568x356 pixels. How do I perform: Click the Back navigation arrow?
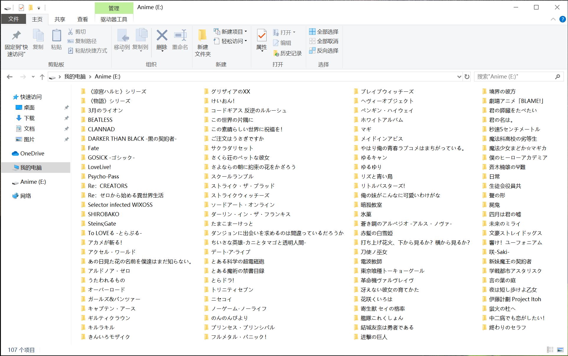pos(10,77)
